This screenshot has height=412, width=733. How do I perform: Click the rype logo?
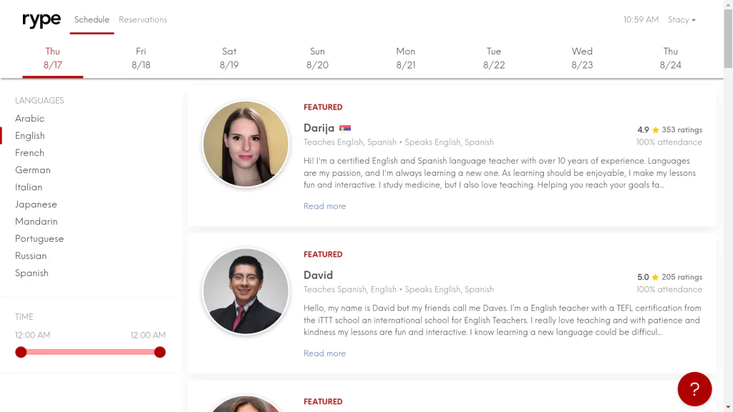pos(42,20)
